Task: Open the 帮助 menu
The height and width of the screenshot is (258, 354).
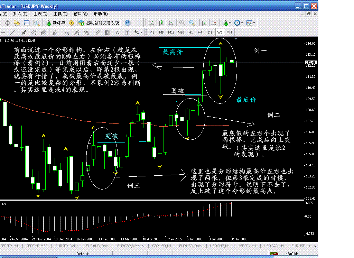Action: point(101,14)
